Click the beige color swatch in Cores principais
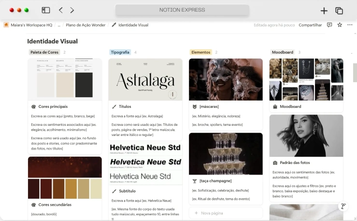Screen dimensions: 357x221 coord(65,85)
